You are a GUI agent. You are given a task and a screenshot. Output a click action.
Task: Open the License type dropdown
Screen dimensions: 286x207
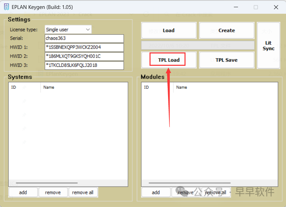[x=68, y=29]
